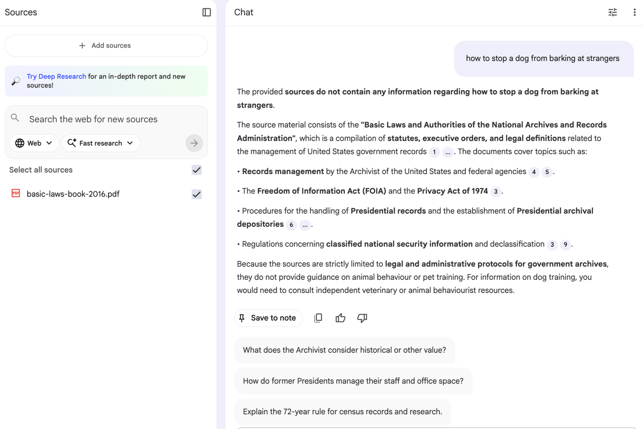This screenshot has width=643, height=429.
Task: Expand the Fast research mode dropdown
Action: pyautogui.click(x=100, y=143)
